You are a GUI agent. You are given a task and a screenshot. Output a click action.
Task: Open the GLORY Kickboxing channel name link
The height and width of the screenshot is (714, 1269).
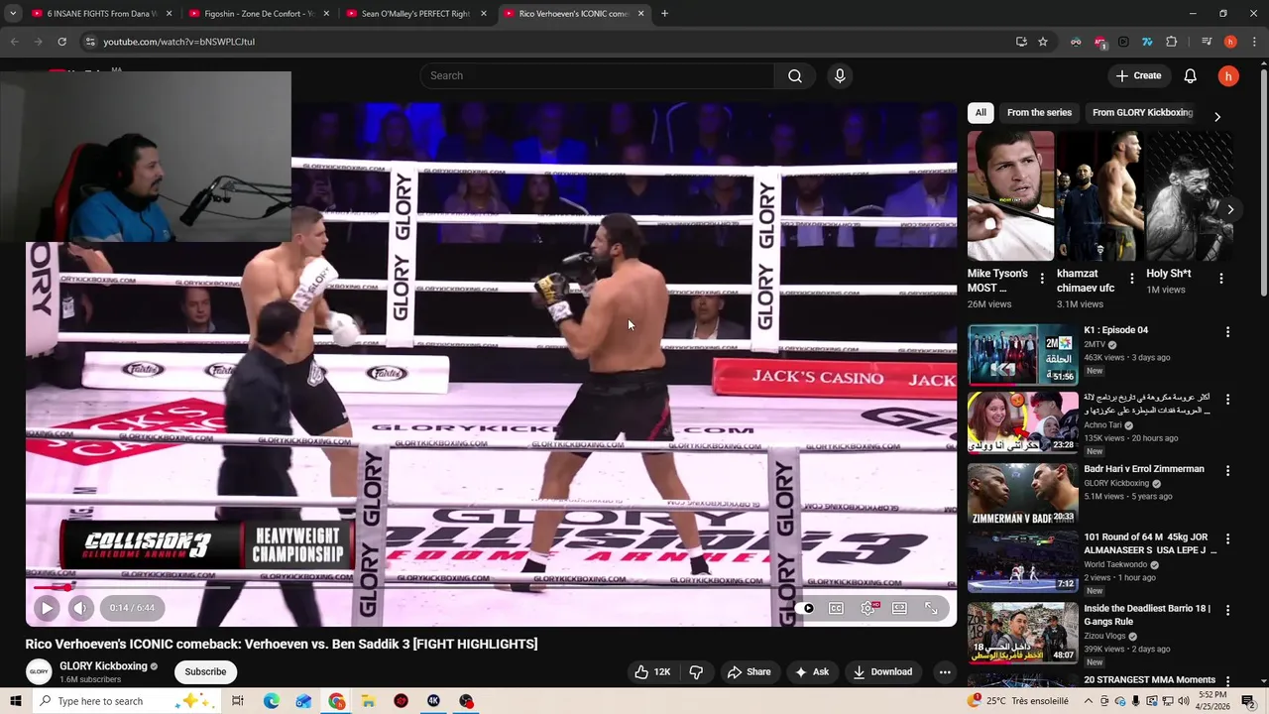[103, 666]
